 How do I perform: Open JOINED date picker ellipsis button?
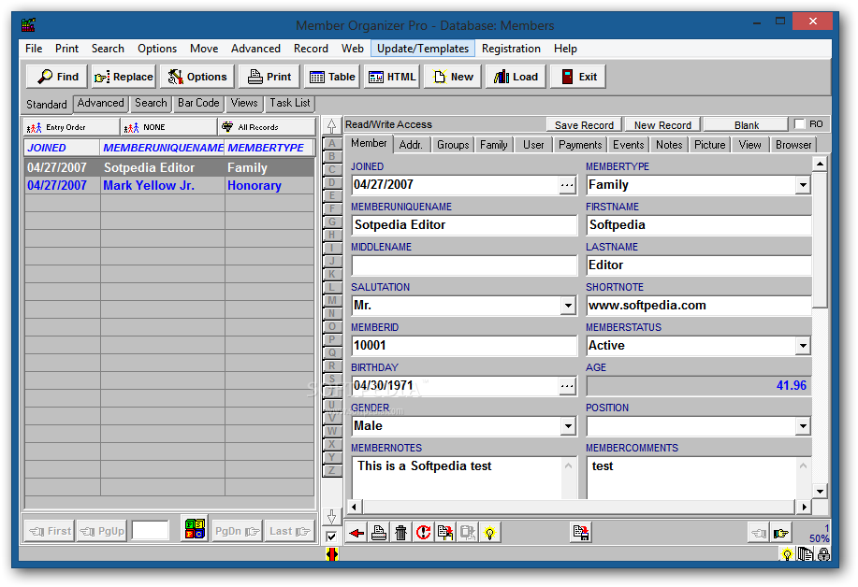pos(567,185)
